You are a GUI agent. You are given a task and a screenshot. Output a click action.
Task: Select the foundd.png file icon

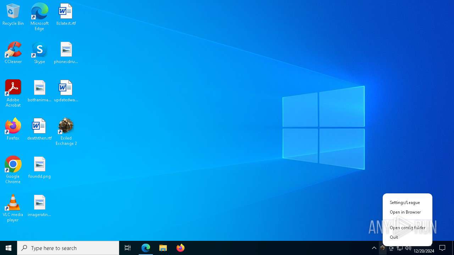39,168
